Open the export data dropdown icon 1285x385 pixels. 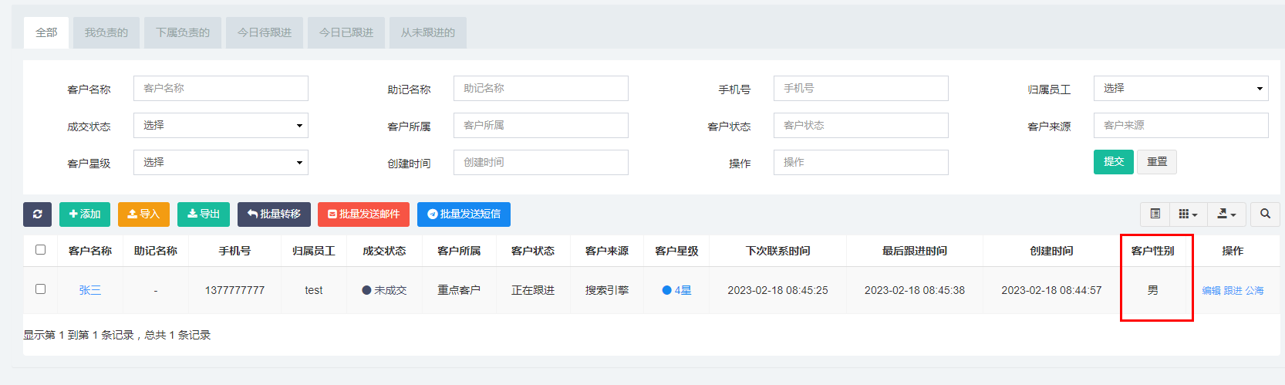coord(1226,214)
